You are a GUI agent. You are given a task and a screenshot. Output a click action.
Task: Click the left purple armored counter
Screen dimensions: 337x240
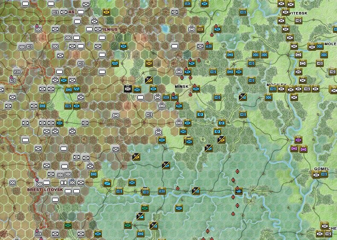tap(294, 148)
